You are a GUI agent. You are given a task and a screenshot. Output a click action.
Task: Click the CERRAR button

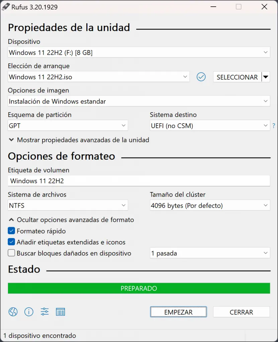[241, 312]
